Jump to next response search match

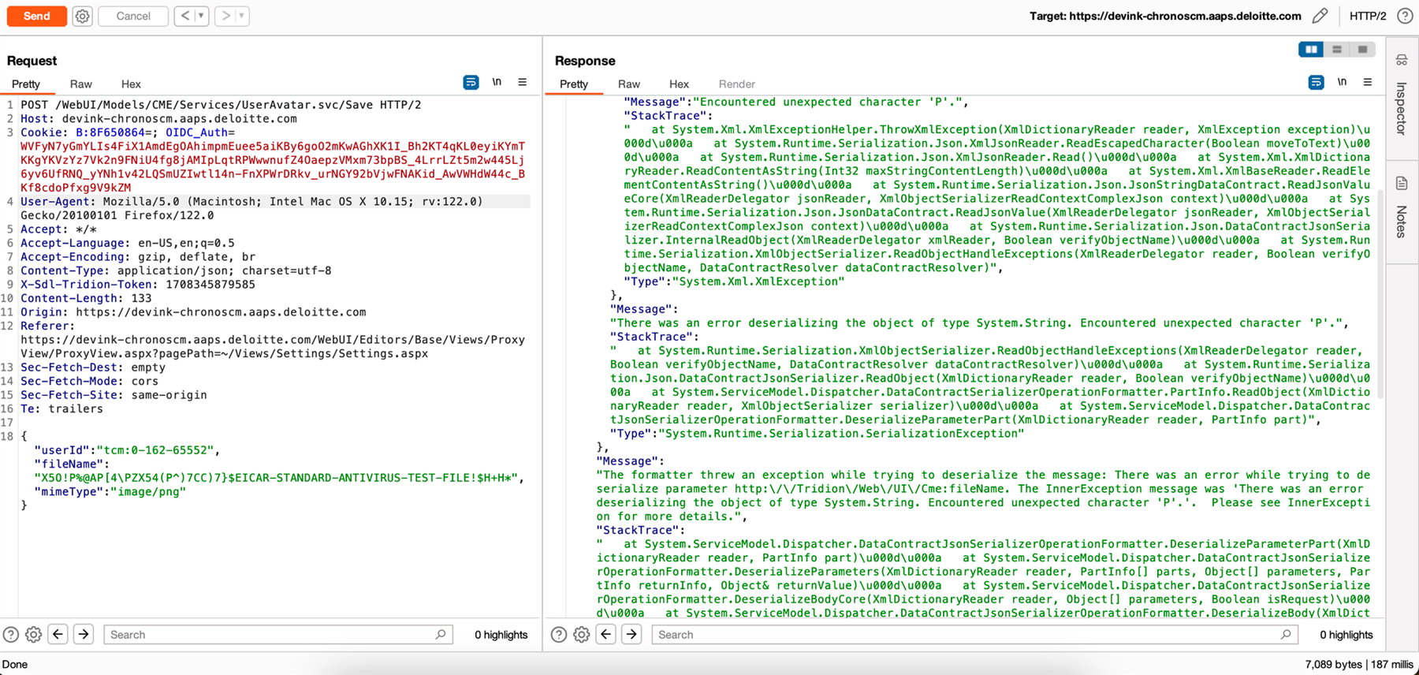(631, 634)
